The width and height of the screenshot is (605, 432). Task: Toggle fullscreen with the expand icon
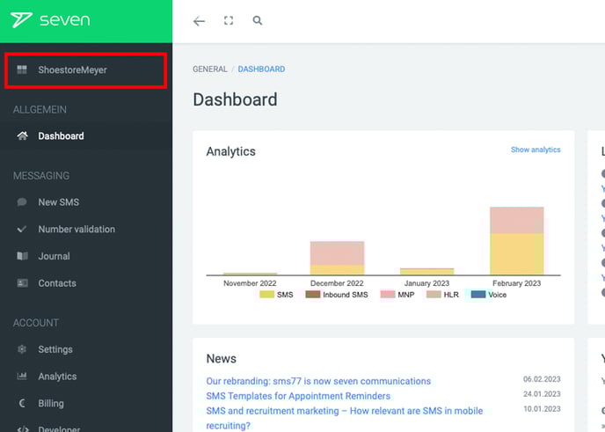click(x=229, y=21)
